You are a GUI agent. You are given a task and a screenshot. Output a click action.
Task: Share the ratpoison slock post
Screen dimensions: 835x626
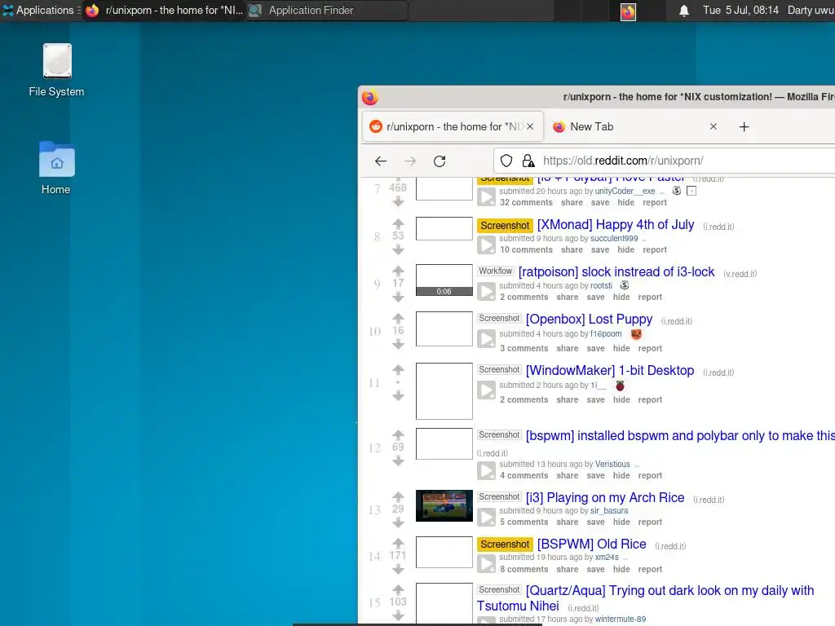(x=568, y=297)
